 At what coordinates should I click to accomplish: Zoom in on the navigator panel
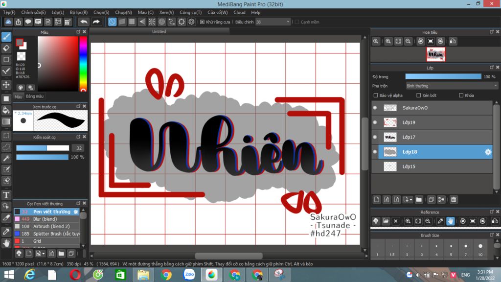pyautogui.click(x=388, y=41)
